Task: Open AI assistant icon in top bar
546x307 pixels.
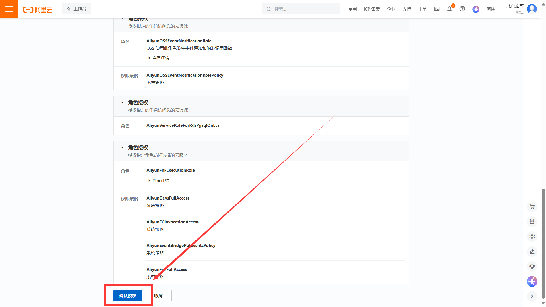Action: (x=476, y=9)
